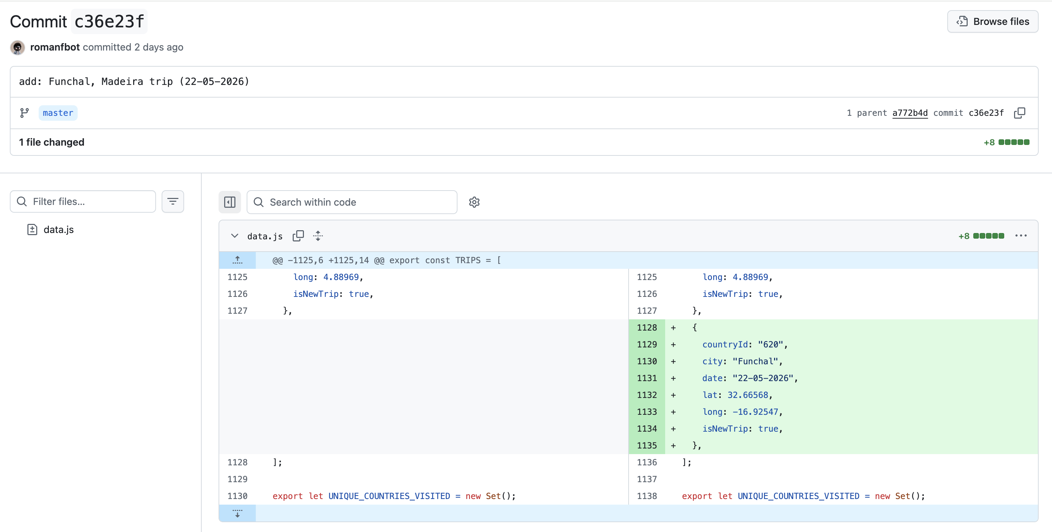Screen dimensions: 1052x532
Task: Click left-side line number 1125
Action: (237, 277)
